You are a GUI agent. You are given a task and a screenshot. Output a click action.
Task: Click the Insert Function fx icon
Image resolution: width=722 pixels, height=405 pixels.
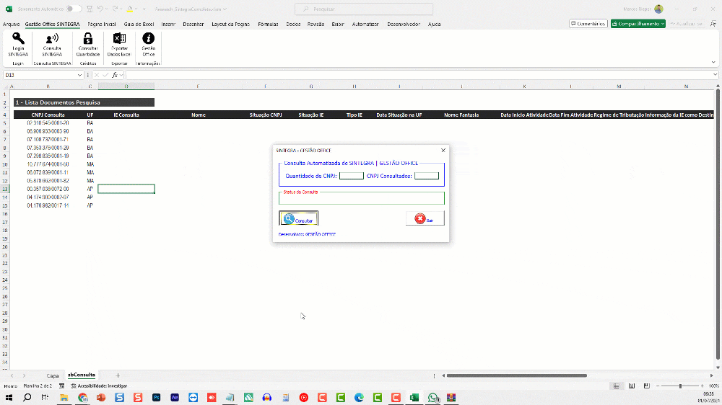pos(115,75)
